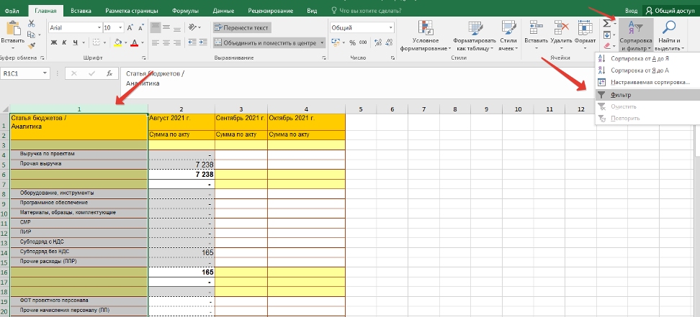Click the decrease indent icon
700x317 pixels.
(193, 43)
